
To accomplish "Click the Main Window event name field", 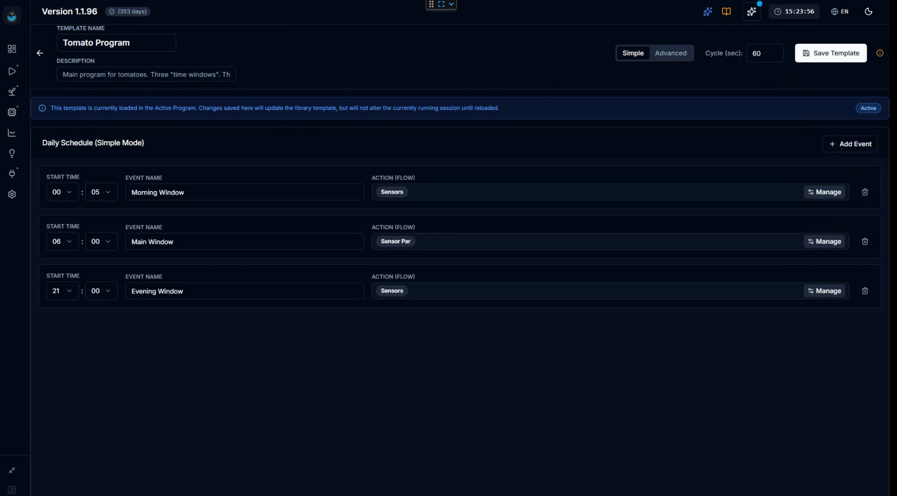I will [245, 242].
